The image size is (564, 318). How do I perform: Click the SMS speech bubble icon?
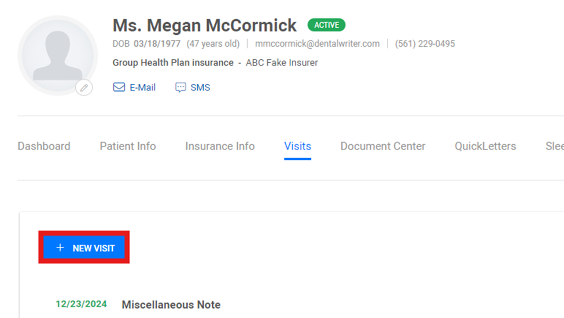click(180, 87)
